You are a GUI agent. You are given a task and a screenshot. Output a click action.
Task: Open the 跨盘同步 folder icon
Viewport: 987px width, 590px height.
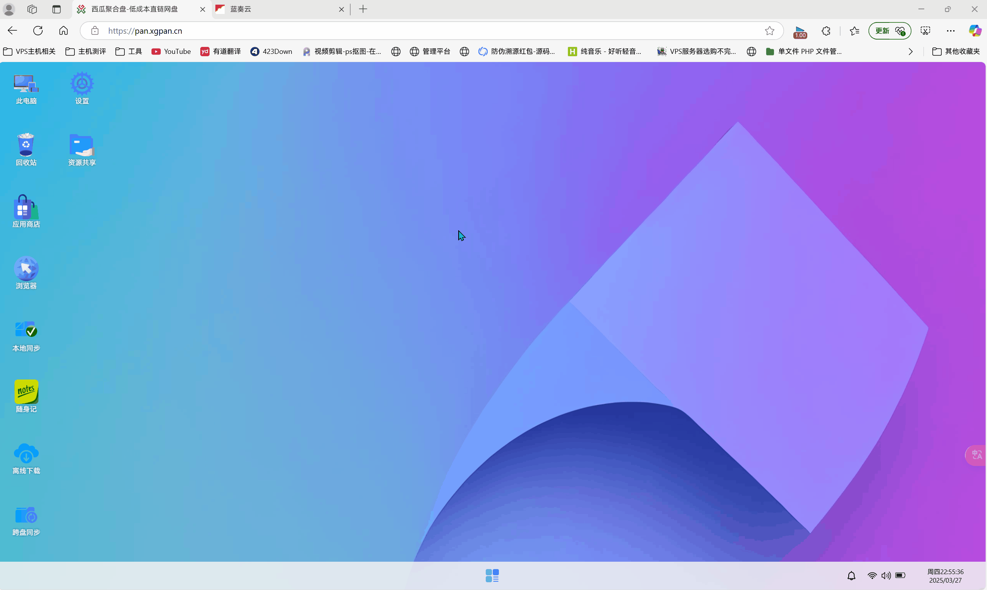tap(26, 515)
